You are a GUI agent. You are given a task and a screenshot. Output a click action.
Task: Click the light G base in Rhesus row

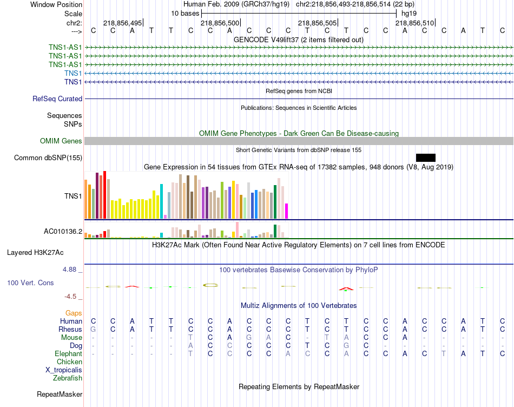[93, 329]
